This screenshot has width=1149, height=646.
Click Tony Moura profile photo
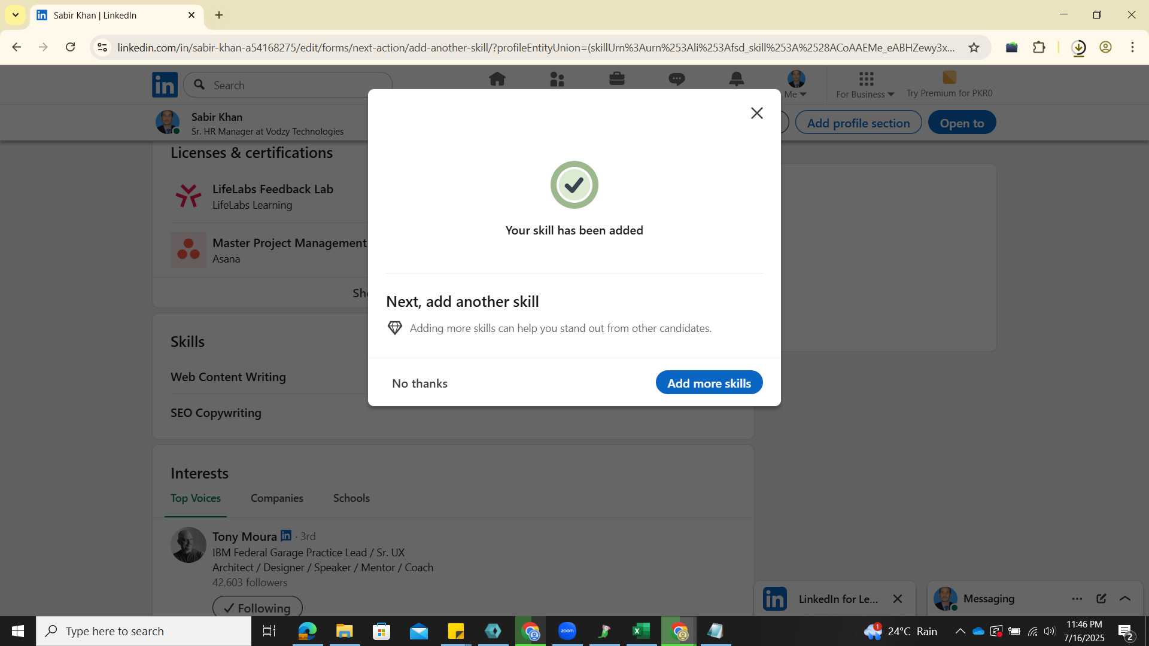pos(189,545)
